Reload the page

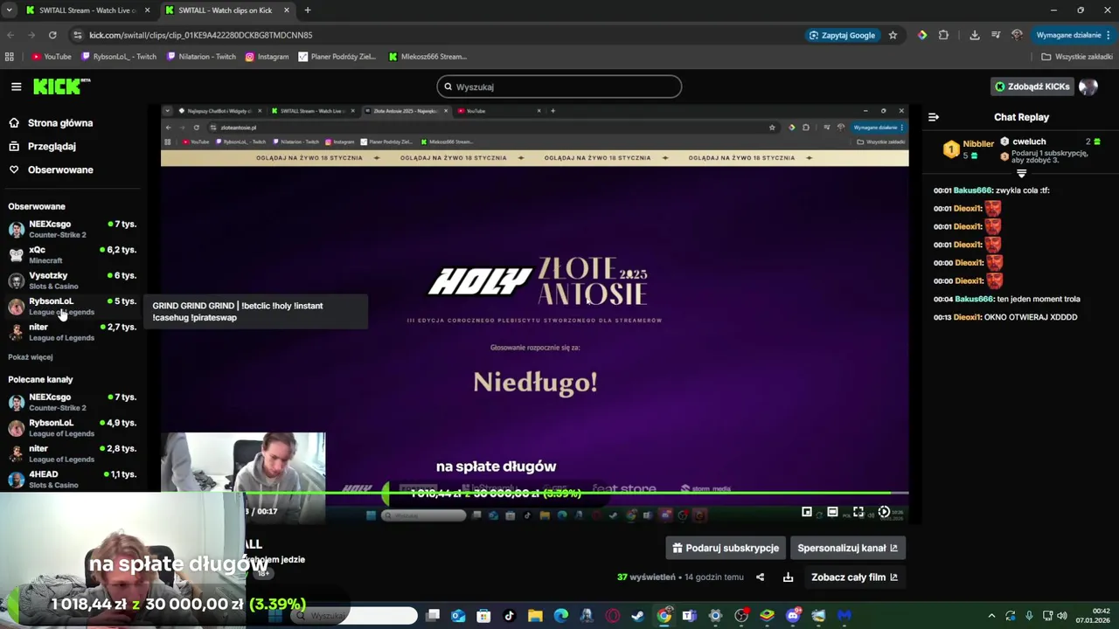52,35
